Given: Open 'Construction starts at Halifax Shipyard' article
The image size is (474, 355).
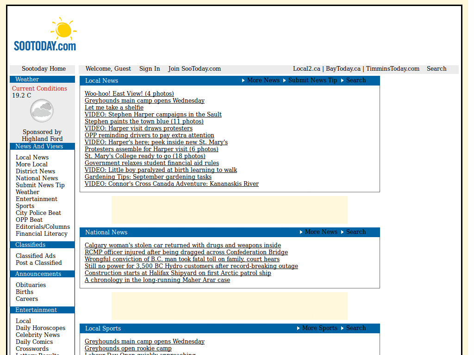Looking at the screenshot, I should pos(178,273).
